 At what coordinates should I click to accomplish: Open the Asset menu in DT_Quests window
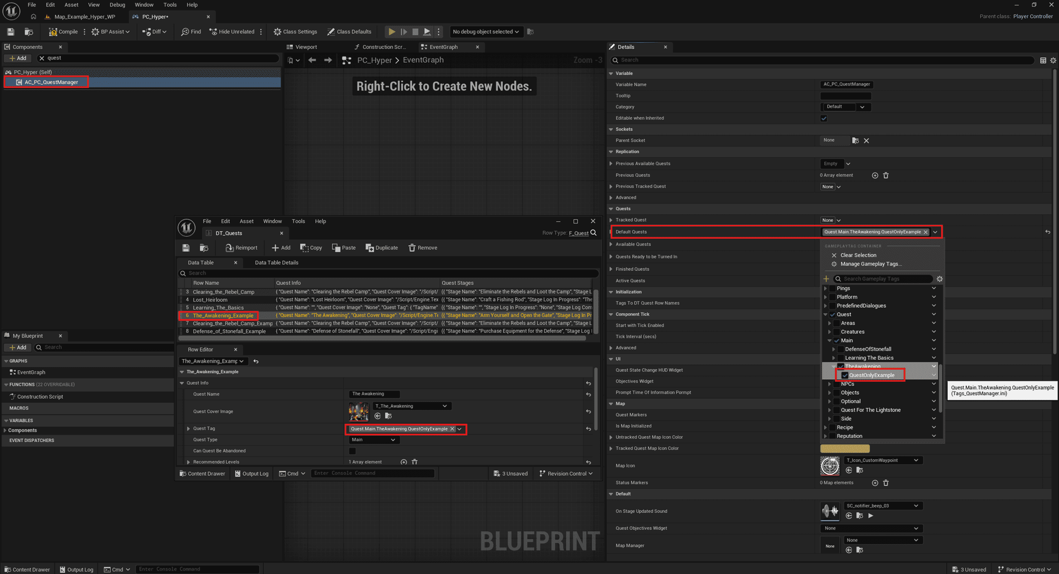coord(246,221)
